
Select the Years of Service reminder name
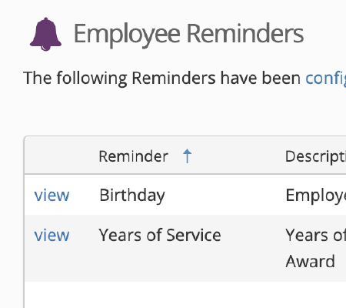160,235
